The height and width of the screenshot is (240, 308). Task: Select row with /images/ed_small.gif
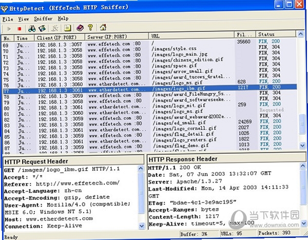[150, 123]
